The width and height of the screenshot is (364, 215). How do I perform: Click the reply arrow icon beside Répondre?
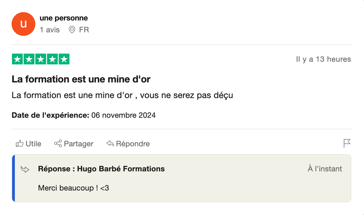110,144
